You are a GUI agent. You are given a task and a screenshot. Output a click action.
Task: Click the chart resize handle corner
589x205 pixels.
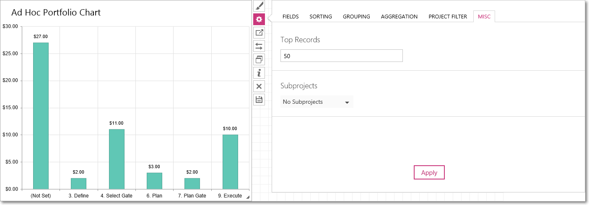[247, 197]
